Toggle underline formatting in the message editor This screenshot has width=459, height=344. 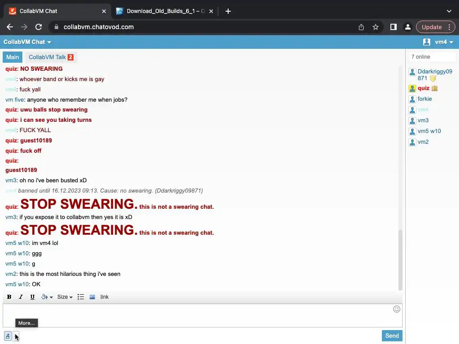point(32,297)
